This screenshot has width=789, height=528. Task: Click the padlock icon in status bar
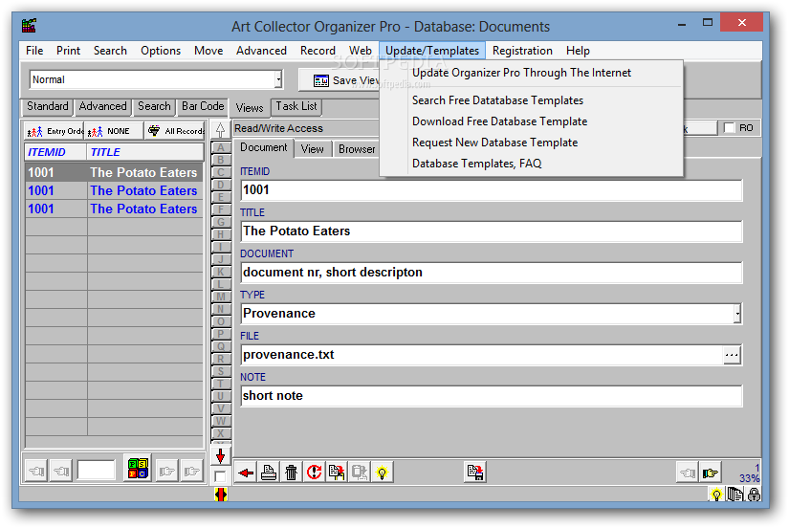(754, 495)
